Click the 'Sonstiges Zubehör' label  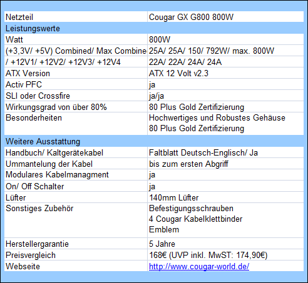[x=39, y=208]
